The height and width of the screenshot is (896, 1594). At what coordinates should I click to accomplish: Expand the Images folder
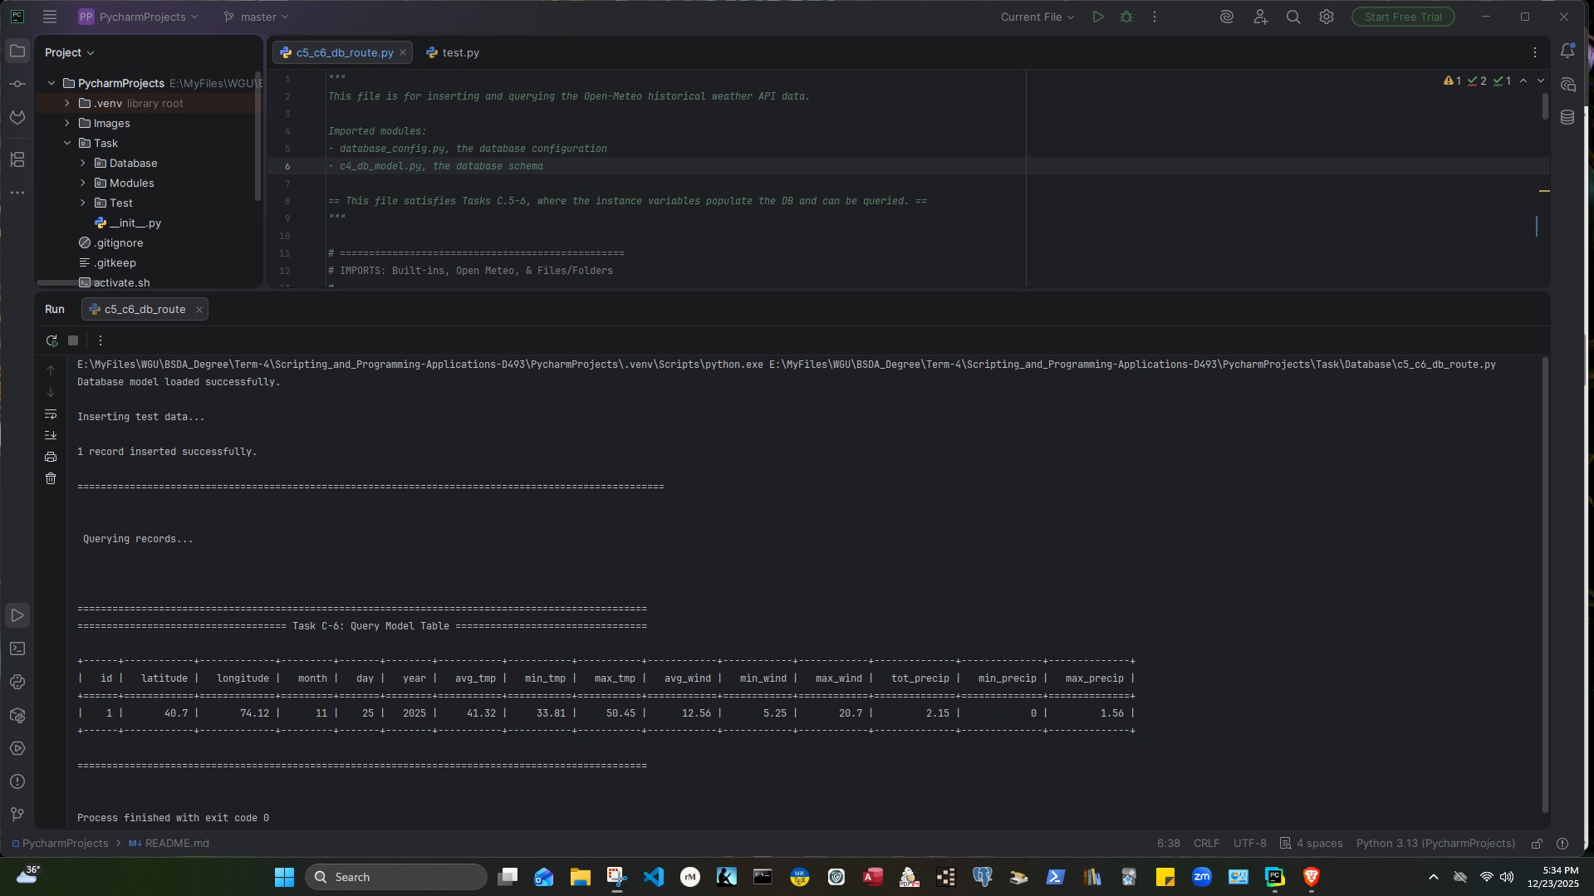(x=67, y=123)
